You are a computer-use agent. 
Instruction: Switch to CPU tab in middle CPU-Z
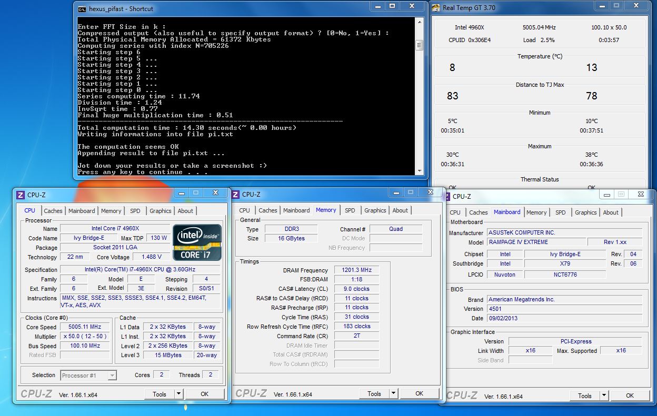pyautogui.click(x=245, y=210)
